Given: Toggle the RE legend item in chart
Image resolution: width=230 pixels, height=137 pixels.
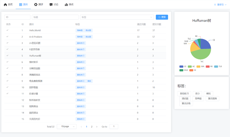Looking at the screenshot, I should [x=209, y=67].
